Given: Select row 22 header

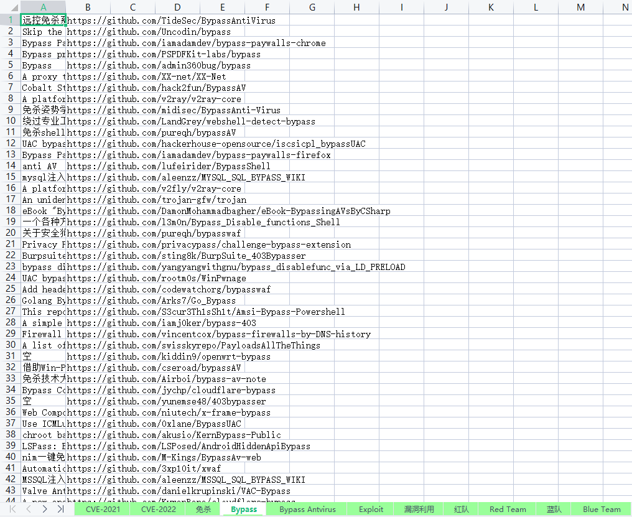Looking at the screenshot, I should tap(11, 255).
